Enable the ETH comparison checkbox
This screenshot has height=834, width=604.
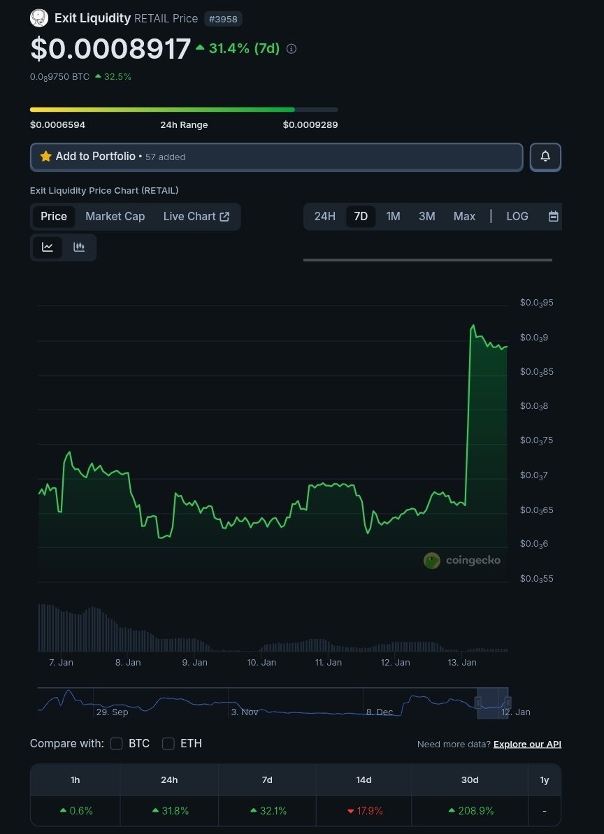click(x=168, y=744)
